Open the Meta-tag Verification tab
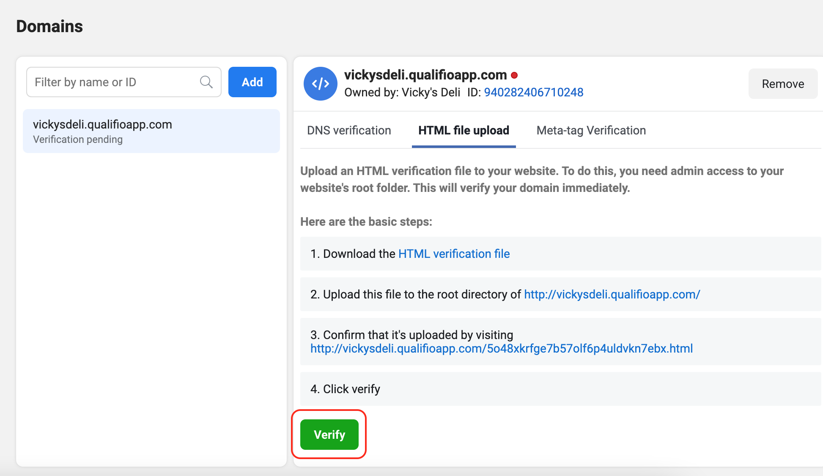 click(591, 130)
